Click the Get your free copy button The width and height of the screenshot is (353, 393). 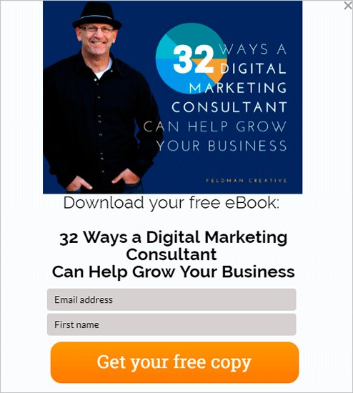point(174,362)
